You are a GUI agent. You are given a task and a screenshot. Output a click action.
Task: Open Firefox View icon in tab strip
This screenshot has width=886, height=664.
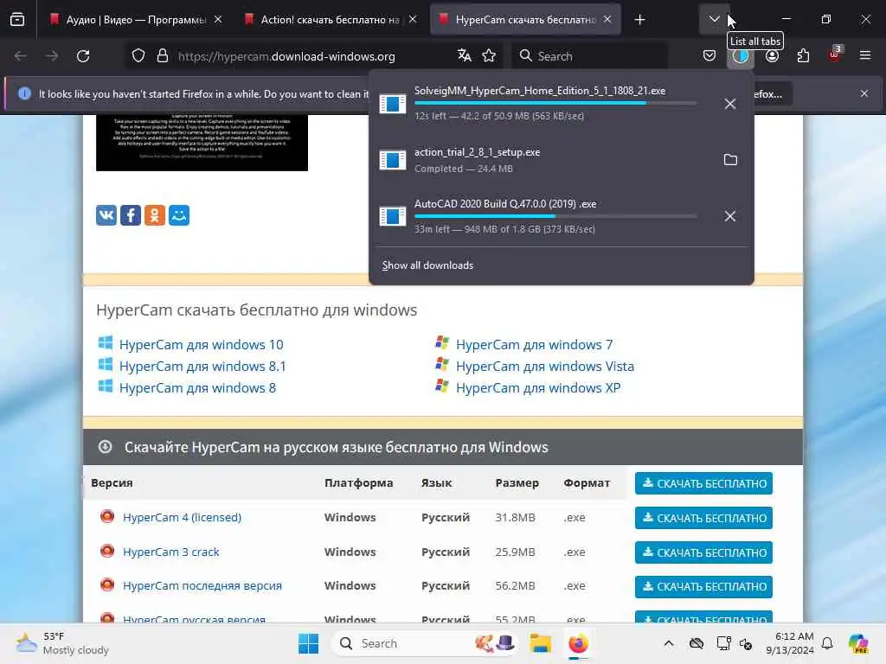17,20
